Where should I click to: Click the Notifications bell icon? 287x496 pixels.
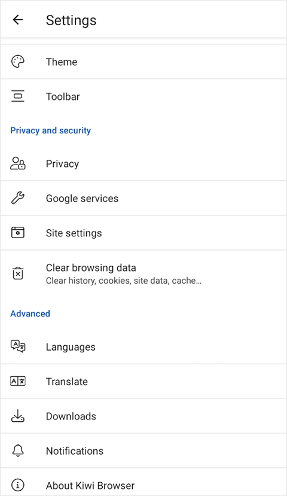click(x=18, y=450)
